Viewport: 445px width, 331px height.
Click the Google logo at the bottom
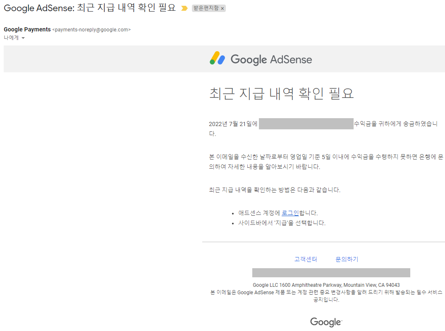point(326,322)
